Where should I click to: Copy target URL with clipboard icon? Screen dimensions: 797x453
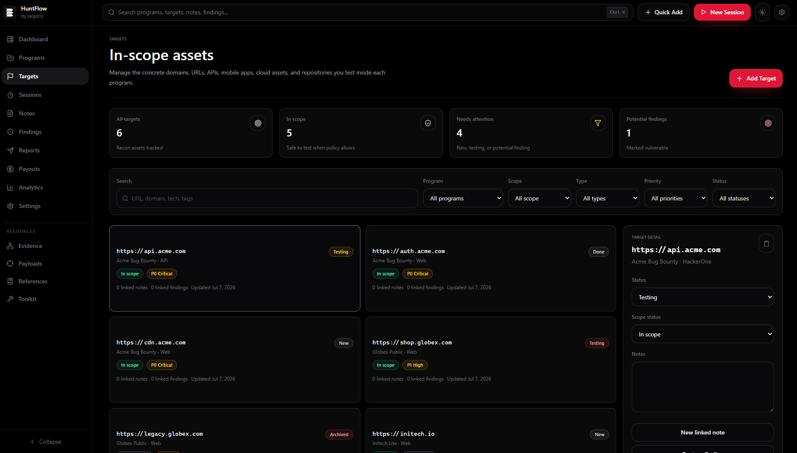766,243
